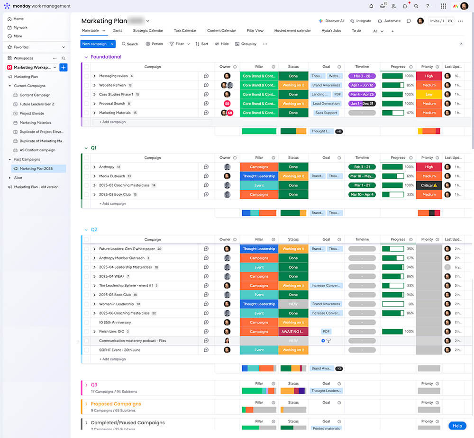The image size is (474, 438).
Task: Open the help question mark icon
Action: click(428, 6)
